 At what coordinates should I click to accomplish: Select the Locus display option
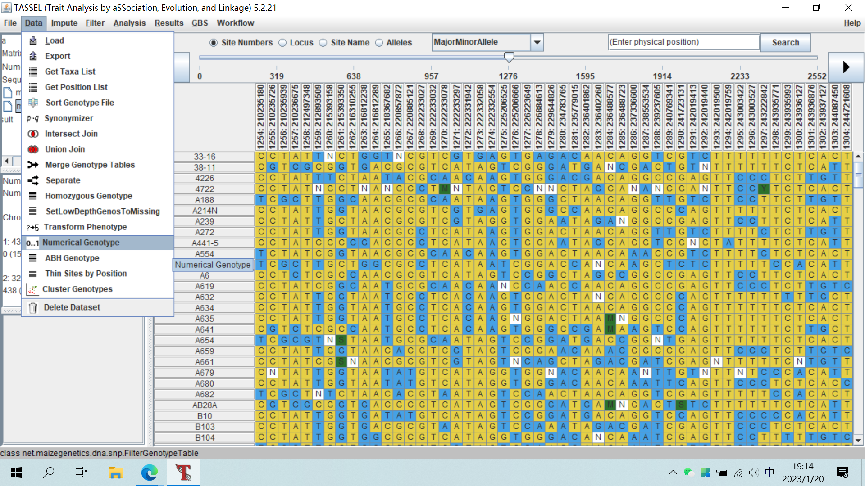(282, 42)
